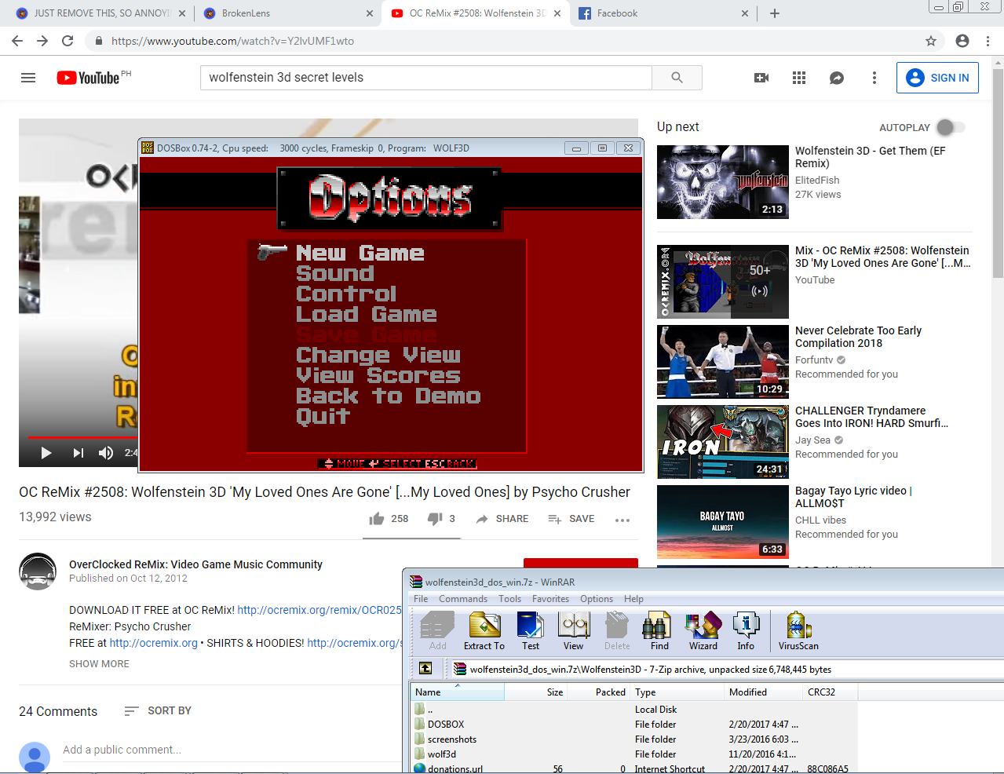Open the ocremix.org link after FREE at

pos(154,643)
